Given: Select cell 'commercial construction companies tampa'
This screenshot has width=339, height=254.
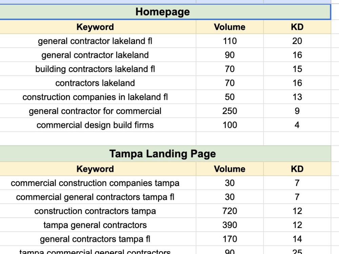Looking at the screenshot, I should pos(98,183).
